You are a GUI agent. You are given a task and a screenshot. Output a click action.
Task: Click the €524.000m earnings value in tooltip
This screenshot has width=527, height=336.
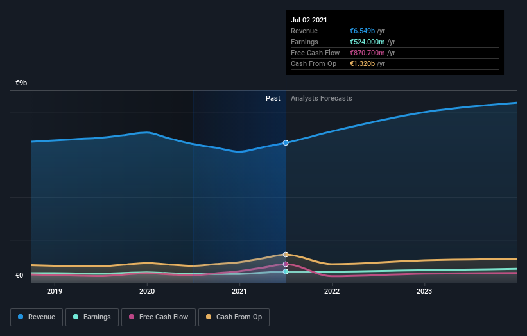tap(367, 42)
